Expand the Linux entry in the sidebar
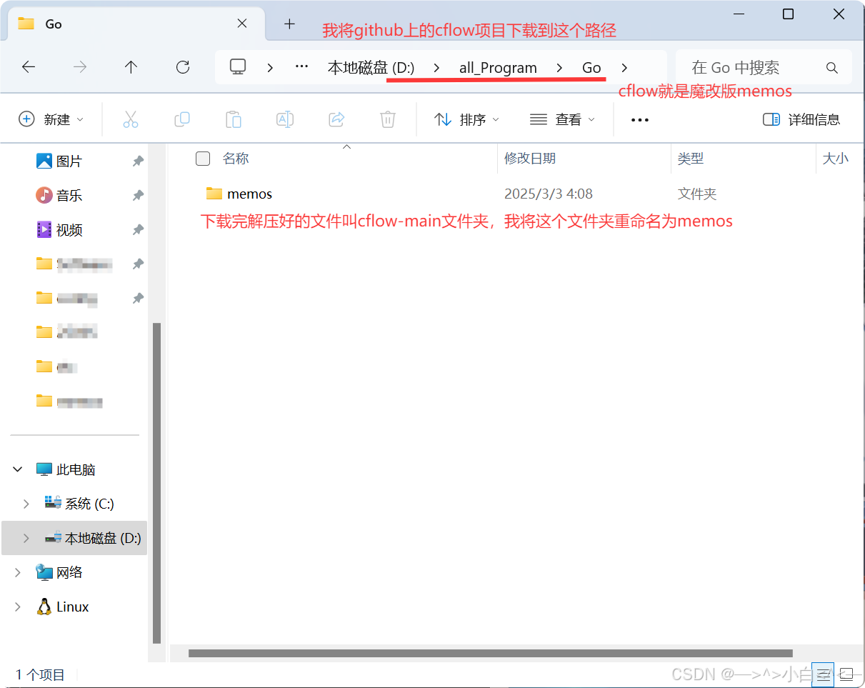 tap(18, 607)
